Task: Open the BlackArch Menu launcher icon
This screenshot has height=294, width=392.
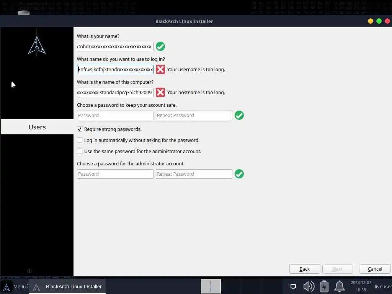Action: (7, 287)
